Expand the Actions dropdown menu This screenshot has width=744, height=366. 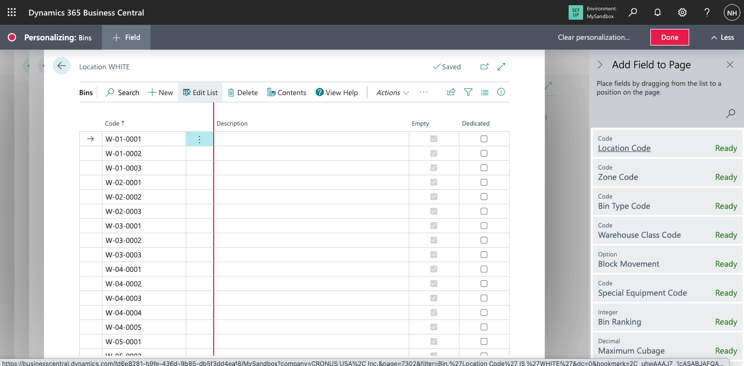tap(392, 93)
